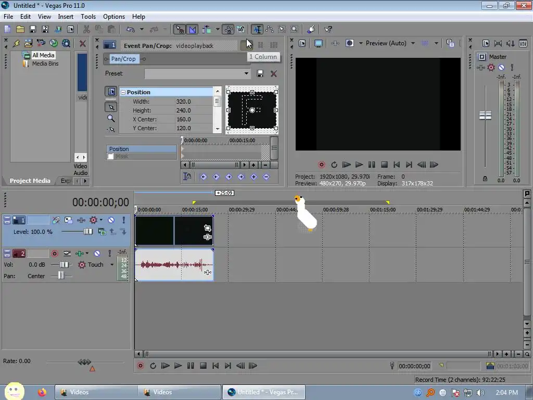Image resolution: width=533 pixels, height=400 pixels.
Task: Open the Insert menu
Action: point(66,16)
